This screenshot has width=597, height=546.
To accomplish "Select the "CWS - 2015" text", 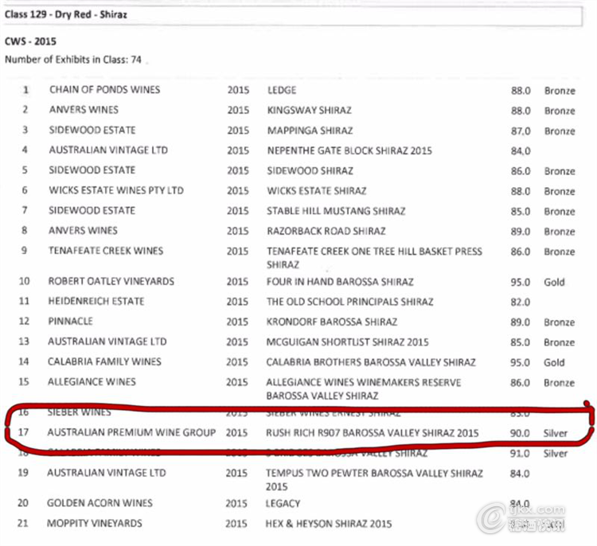I will pyautogui.click(x=30, y=41).
